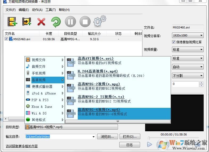Increase the value with spinner up arrow
209x152 pixels.
click(201, 83)
